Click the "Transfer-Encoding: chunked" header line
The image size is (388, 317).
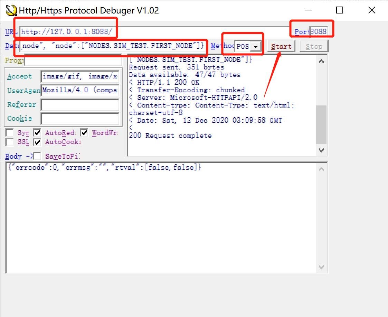point(187,90)
